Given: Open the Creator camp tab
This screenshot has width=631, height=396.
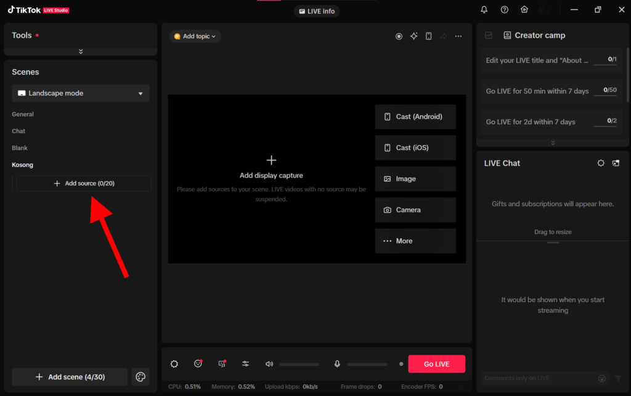Looking at the screenshot, I should [534, 35].
